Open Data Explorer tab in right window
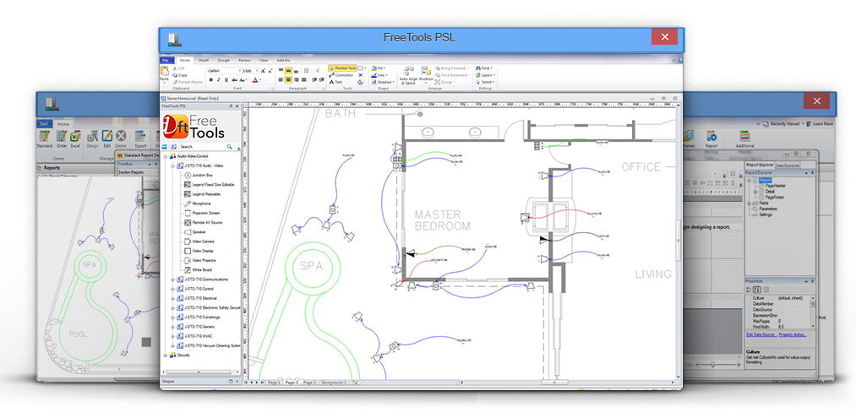856x418 pixels. (788, 165)
